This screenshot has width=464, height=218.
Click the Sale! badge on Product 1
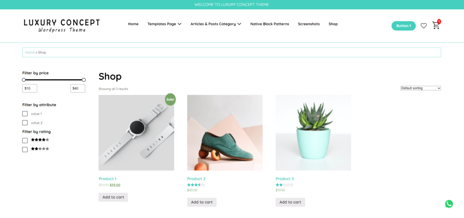[170, 99]
